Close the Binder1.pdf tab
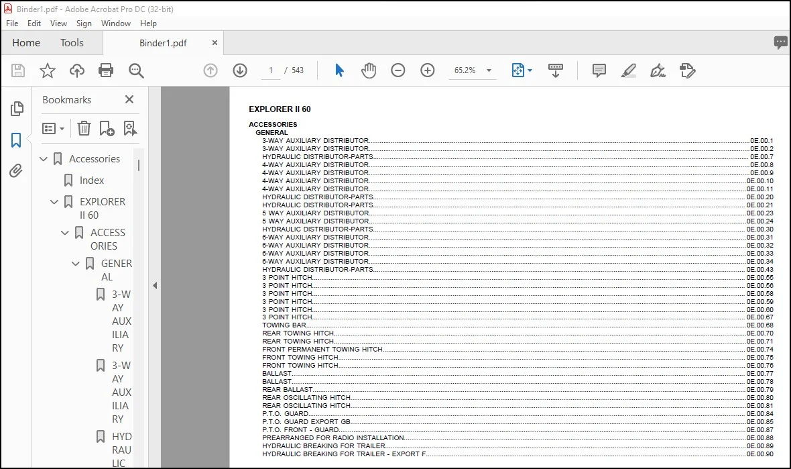This screenshot has height=469, width=791. tap(215, 43)
